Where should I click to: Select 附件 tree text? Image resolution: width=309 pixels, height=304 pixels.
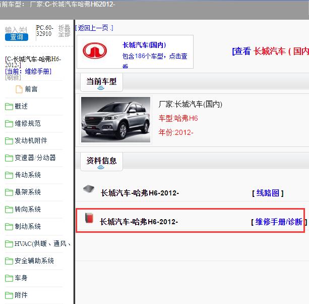(21, 295)
